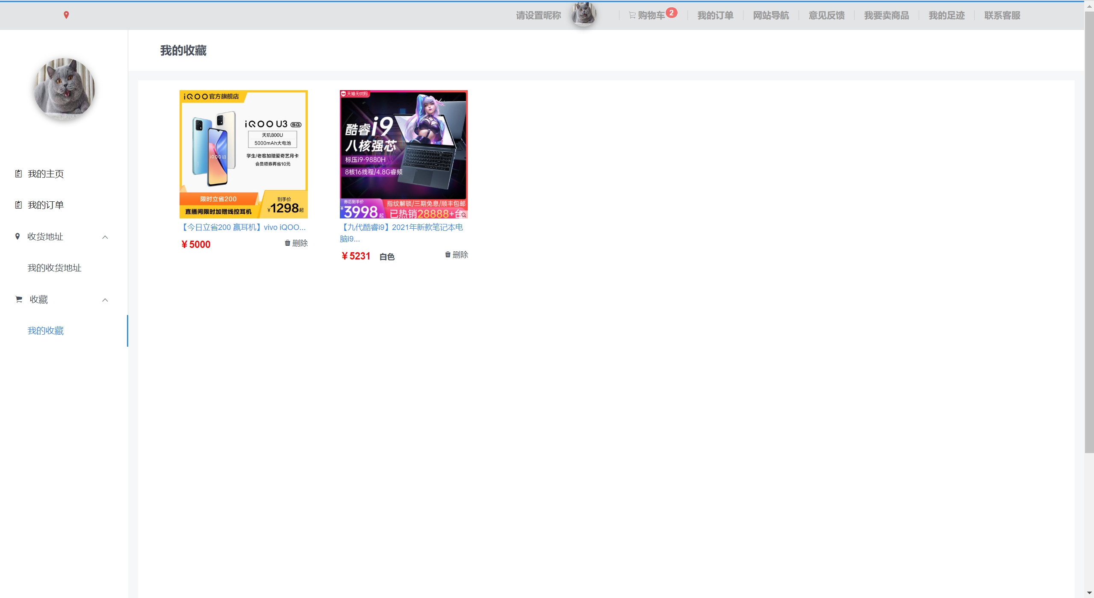Click the 我的订单 clipboard icon in sidebar
The height and width of the screenshot is (598, 1094).
[x=18, y=205]
